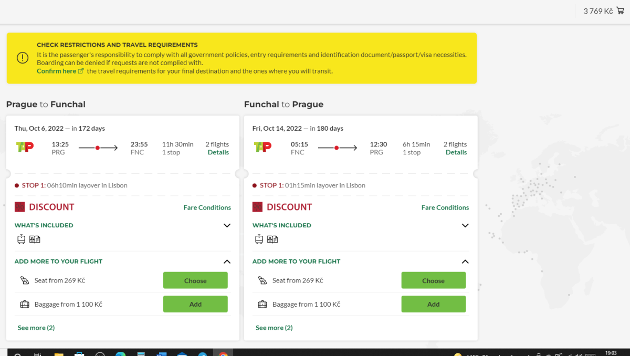
Task: Click the yellow warning exclamation icon
Action: (x=23, y=58)
